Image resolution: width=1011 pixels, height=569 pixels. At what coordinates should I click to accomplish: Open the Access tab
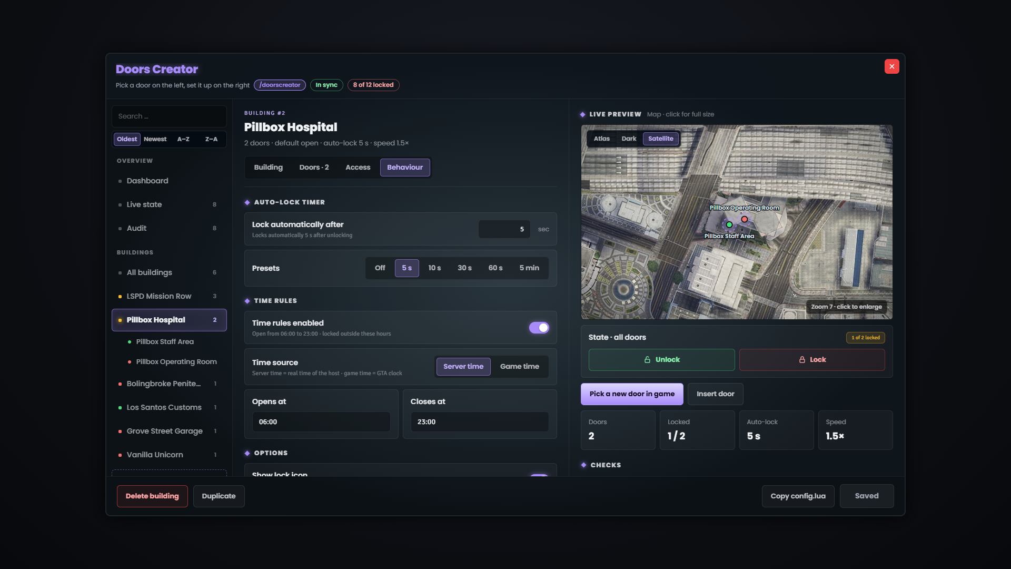358,168
